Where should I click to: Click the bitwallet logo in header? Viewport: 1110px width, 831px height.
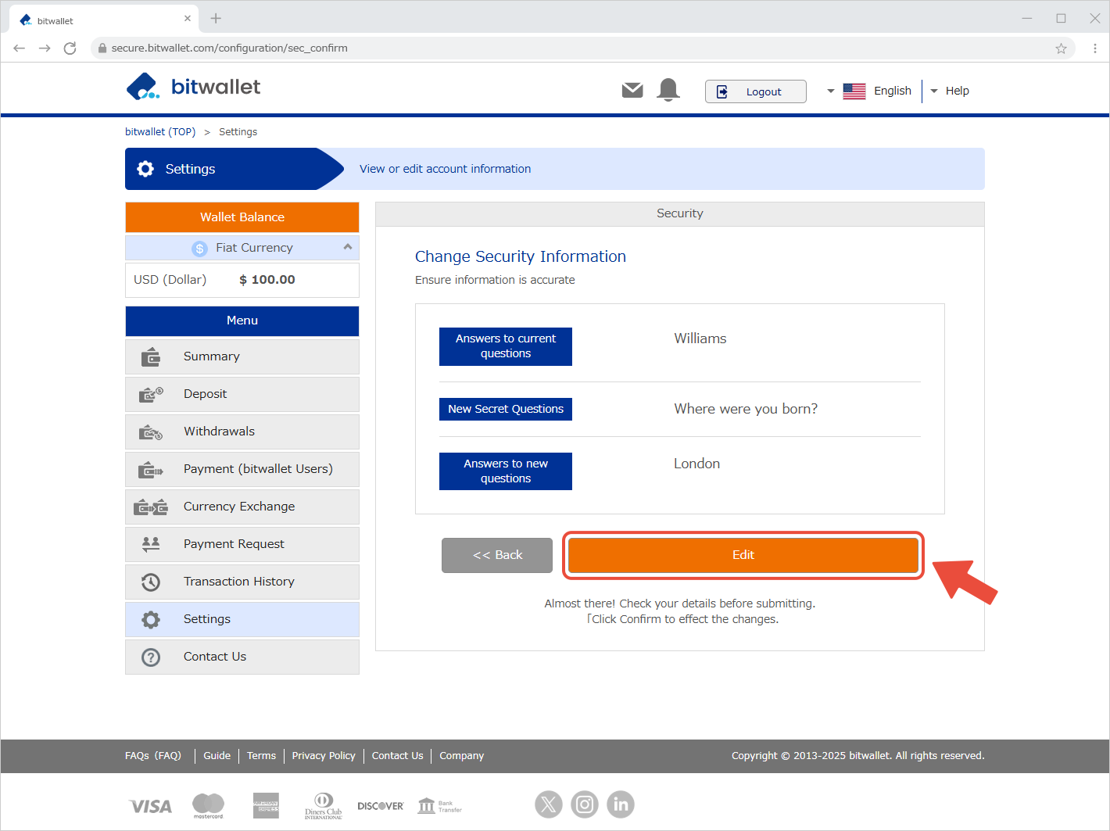tap(194, 87)
